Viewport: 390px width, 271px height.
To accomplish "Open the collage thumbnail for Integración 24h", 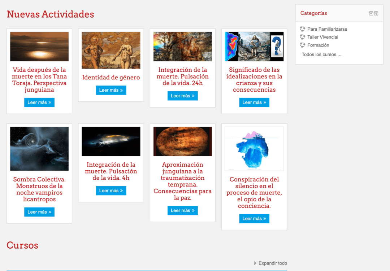I will pyautogui.click(x=183, y=47).
